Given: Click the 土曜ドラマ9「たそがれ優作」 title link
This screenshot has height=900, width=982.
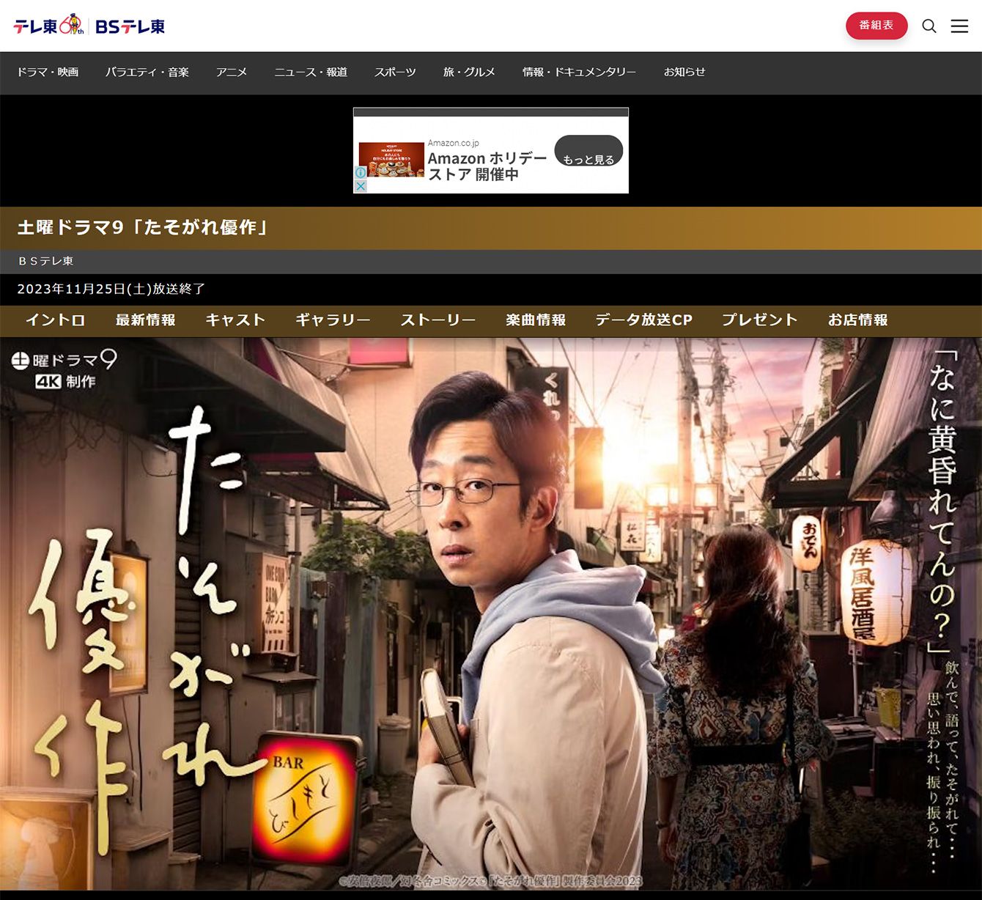Looking at the screenshot, I should click(144, 228).
